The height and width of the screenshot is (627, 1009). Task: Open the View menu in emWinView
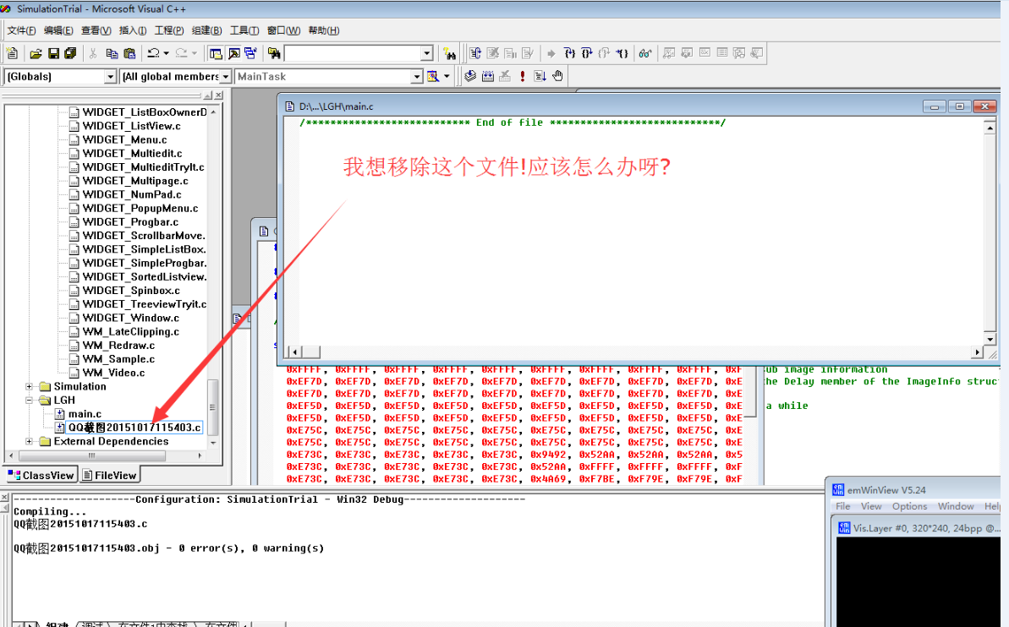click(x=871, y=506)
